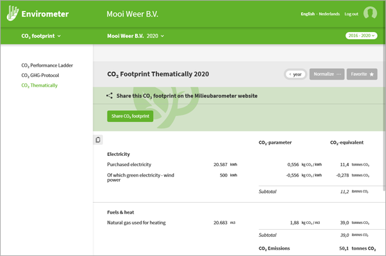Open the Normalize options button
The width and height of the screenshot is (386, 256).
pos(327,74)
